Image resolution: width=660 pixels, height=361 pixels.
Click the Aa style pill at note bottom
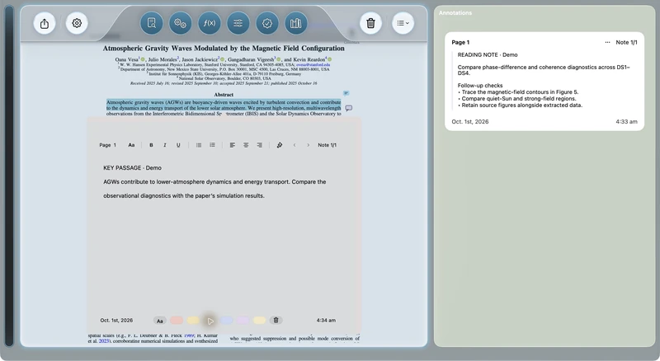tap(160, 321)
